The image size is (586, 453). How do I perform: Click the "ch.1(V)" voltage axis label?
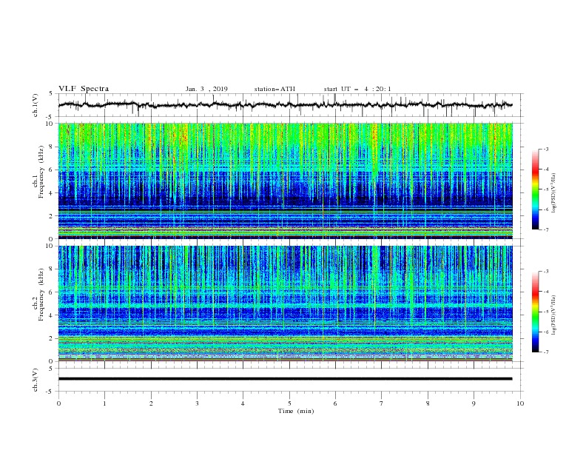pos(36,105)
